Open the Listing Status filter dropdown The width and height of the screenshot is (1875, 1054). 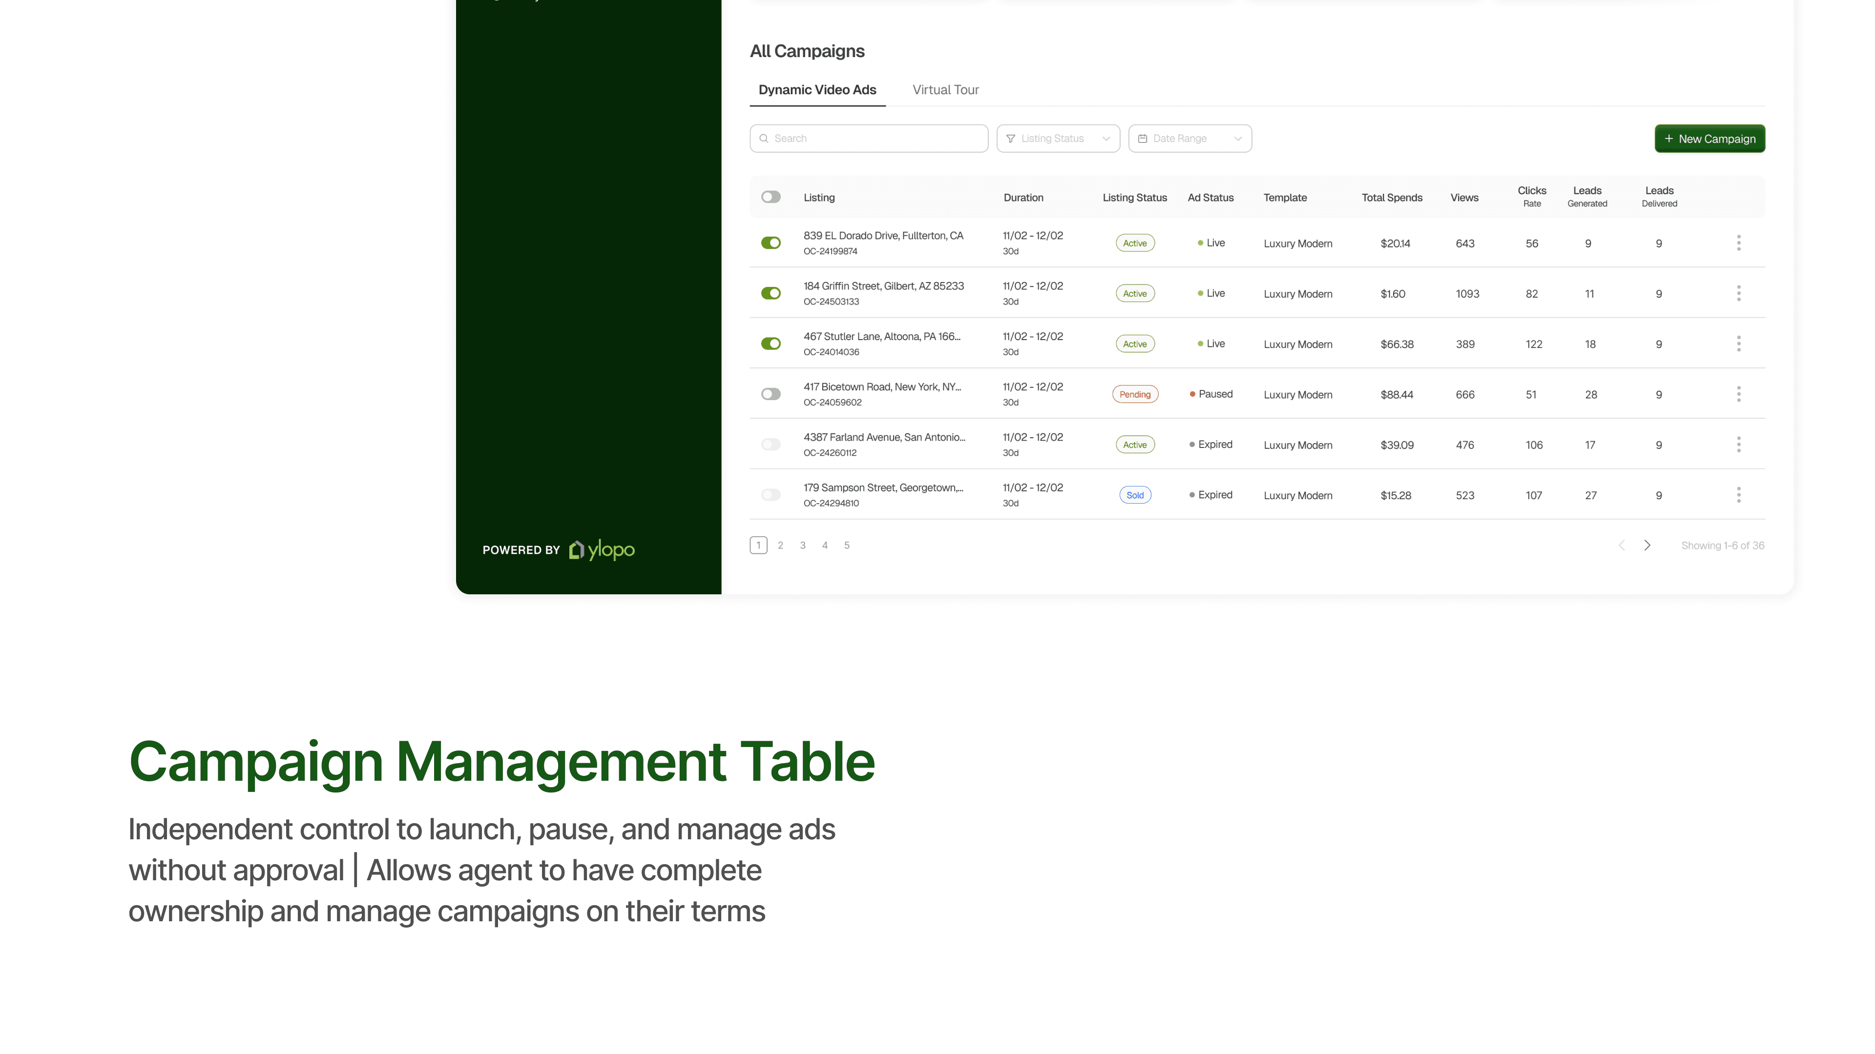pos(1058,138)
